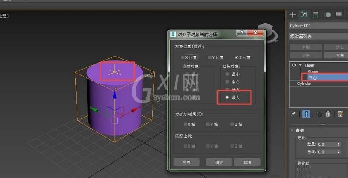Click the 取消 button

(x=247, y=162)
